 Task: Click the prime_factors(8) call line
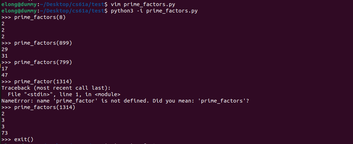tap(40, 17)
